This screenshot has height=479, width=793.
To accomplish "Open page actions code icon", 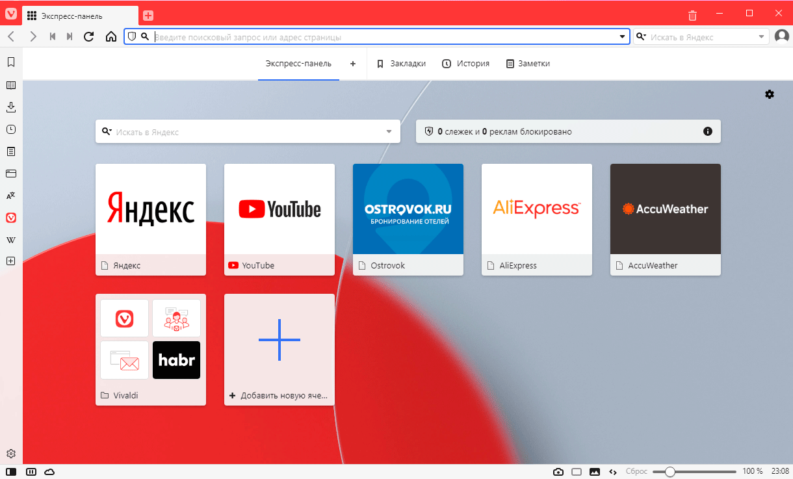I will pyautogui.click(x=612, y=472).
